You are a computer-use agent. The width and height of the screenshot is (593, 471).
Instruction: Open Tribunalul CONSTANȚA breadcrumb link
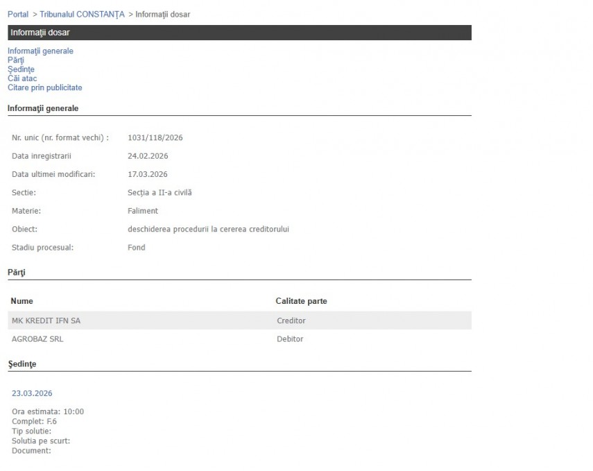(x=82, y=15)
